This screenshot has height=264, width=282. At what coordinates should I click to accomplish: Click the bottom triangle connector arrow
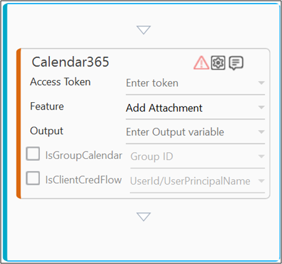click(x=143, y=217)
